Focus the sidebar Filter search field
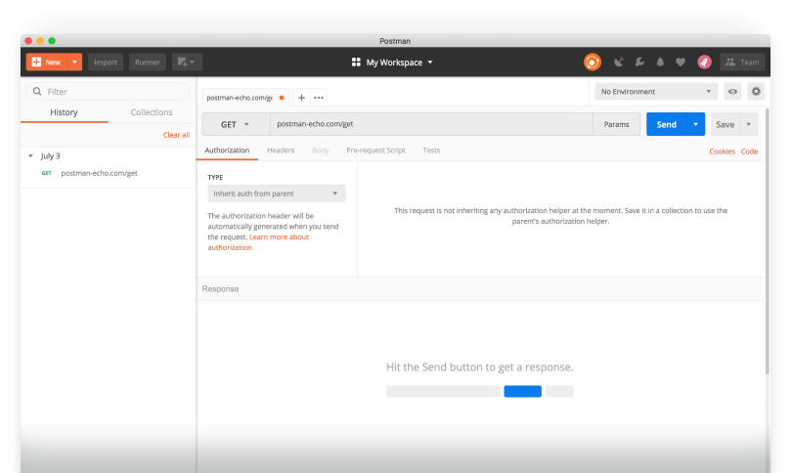The height and width of the screenshot is (473, 792). tap(108, 91)
